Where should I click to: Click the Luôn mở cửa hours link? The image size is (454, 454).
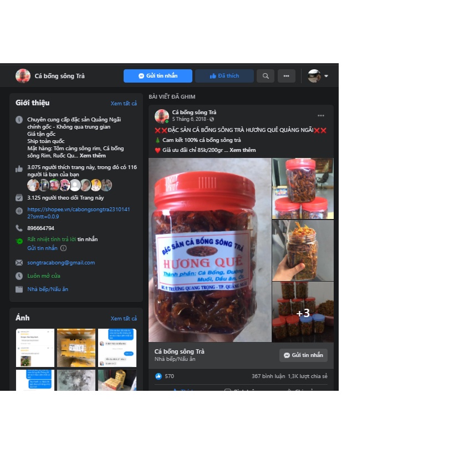pos(44,276)
